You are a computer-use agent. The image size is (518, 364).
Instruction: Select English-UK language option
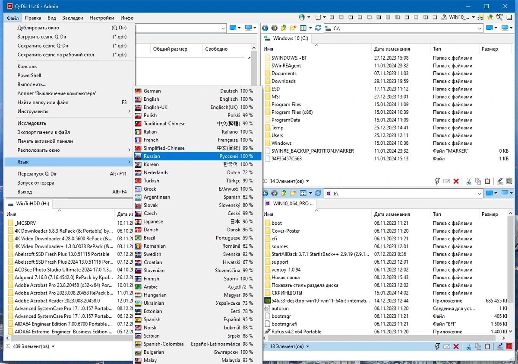coord(198,107)
